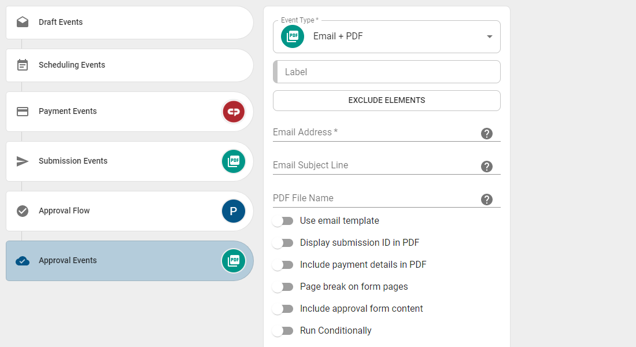
Task: Click the Draft Events envelope icon
Action: click(x=23, y=22)
